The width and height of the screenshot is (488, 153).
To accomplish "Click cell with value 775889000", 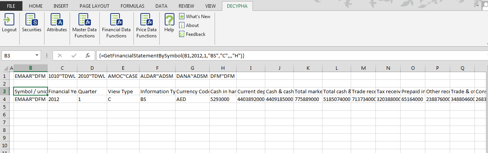I will coord(308,99).
